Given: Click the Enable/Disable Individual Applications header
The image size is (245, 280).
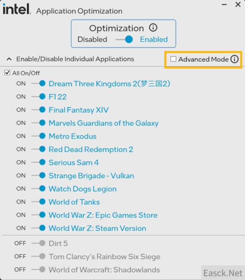Looking at the screenshot, I should click(75, 59).
